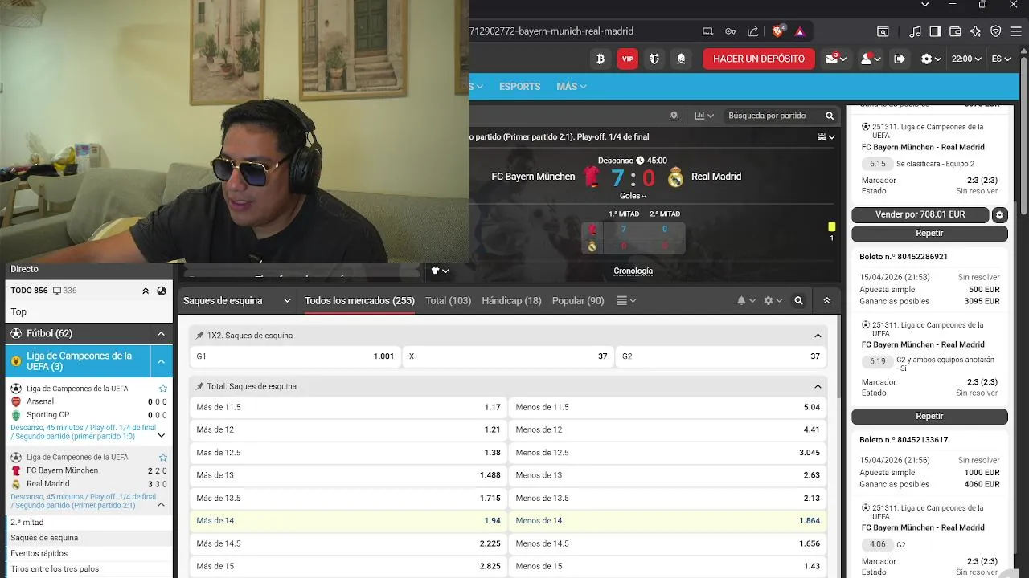Screen dimensions: 1029x578
Task: Open the cash-out settings gear icon
Action: (x=999, y=214)
